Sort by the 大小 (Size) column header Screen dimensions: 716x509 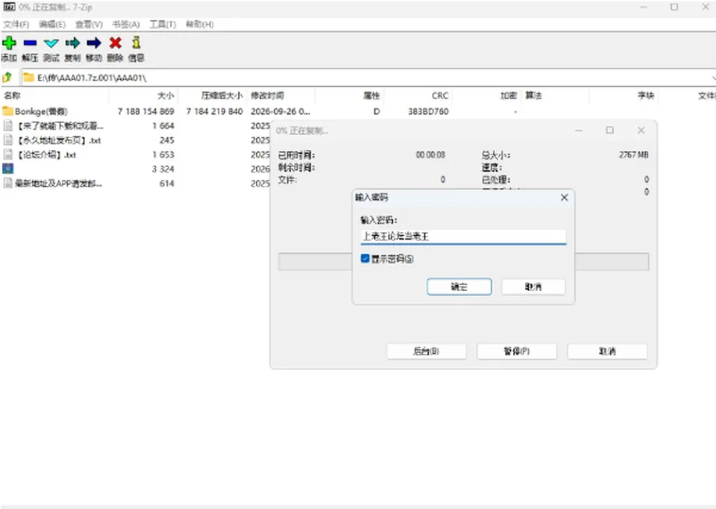pyautogui.click(x=166, y=96)
